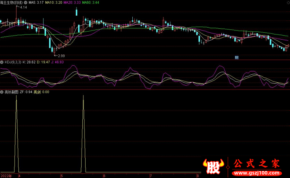Click the green MA60: 3.44 label

coord(91,3)
